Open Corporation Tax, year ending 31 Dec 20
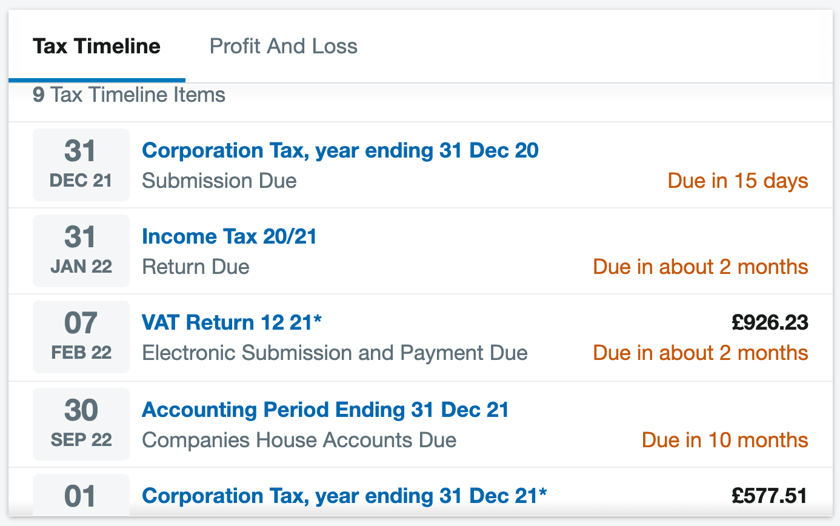 pos(339,150)
